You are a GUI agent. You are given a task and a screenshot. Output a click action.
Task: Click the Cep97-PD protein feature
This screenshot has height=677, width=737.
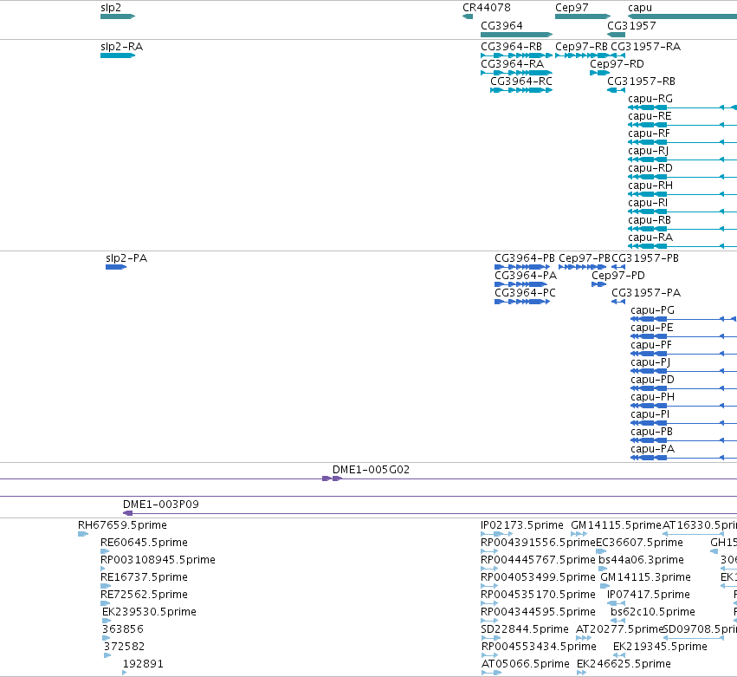[598, 284]
